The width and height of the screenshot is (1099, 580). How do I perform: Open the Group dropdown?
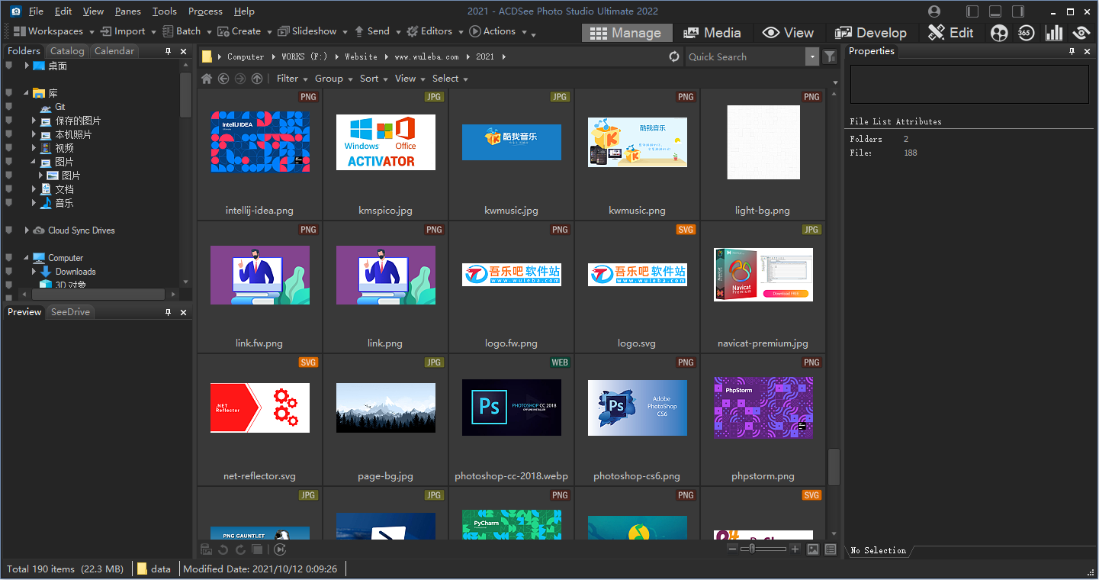[x=333, y=79]
